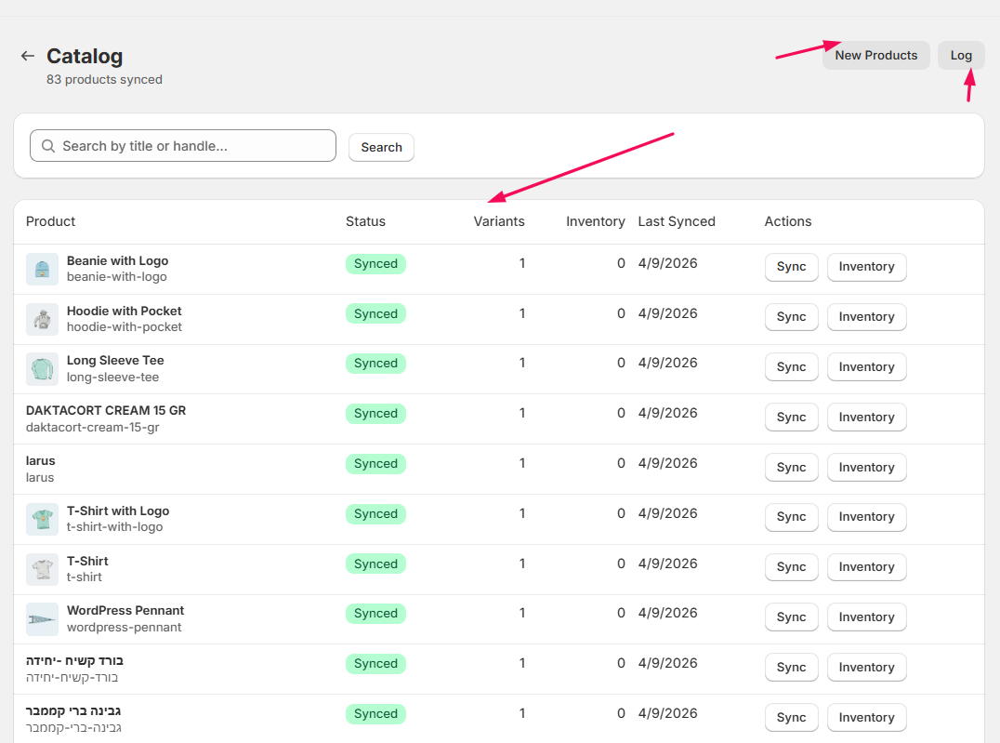Sync the Beanie with Logo product
The image size is (1000, 743).
(791, 267)
